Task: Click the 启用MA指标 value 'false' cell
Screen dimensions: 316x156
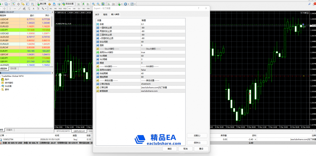Action: [x=163, y=70]
